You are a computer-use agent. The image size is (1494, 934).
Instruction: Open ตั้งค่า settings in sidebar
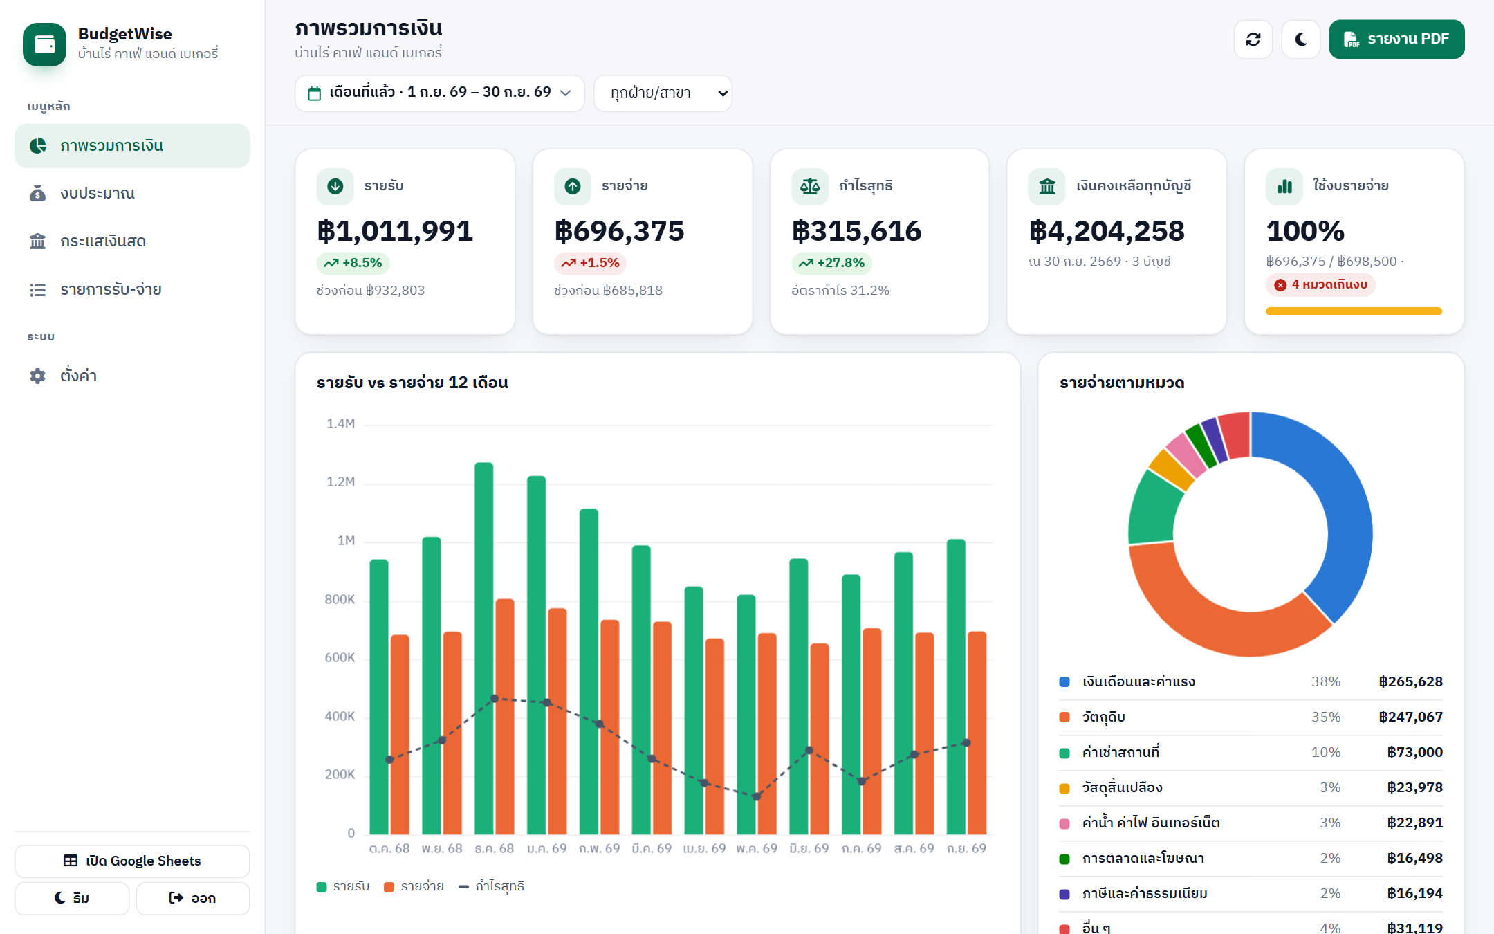132,376
